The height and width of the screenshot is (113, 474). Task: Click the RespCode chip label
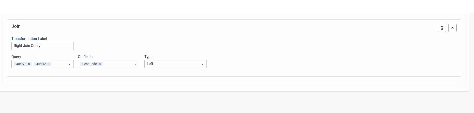pos(89,64)
